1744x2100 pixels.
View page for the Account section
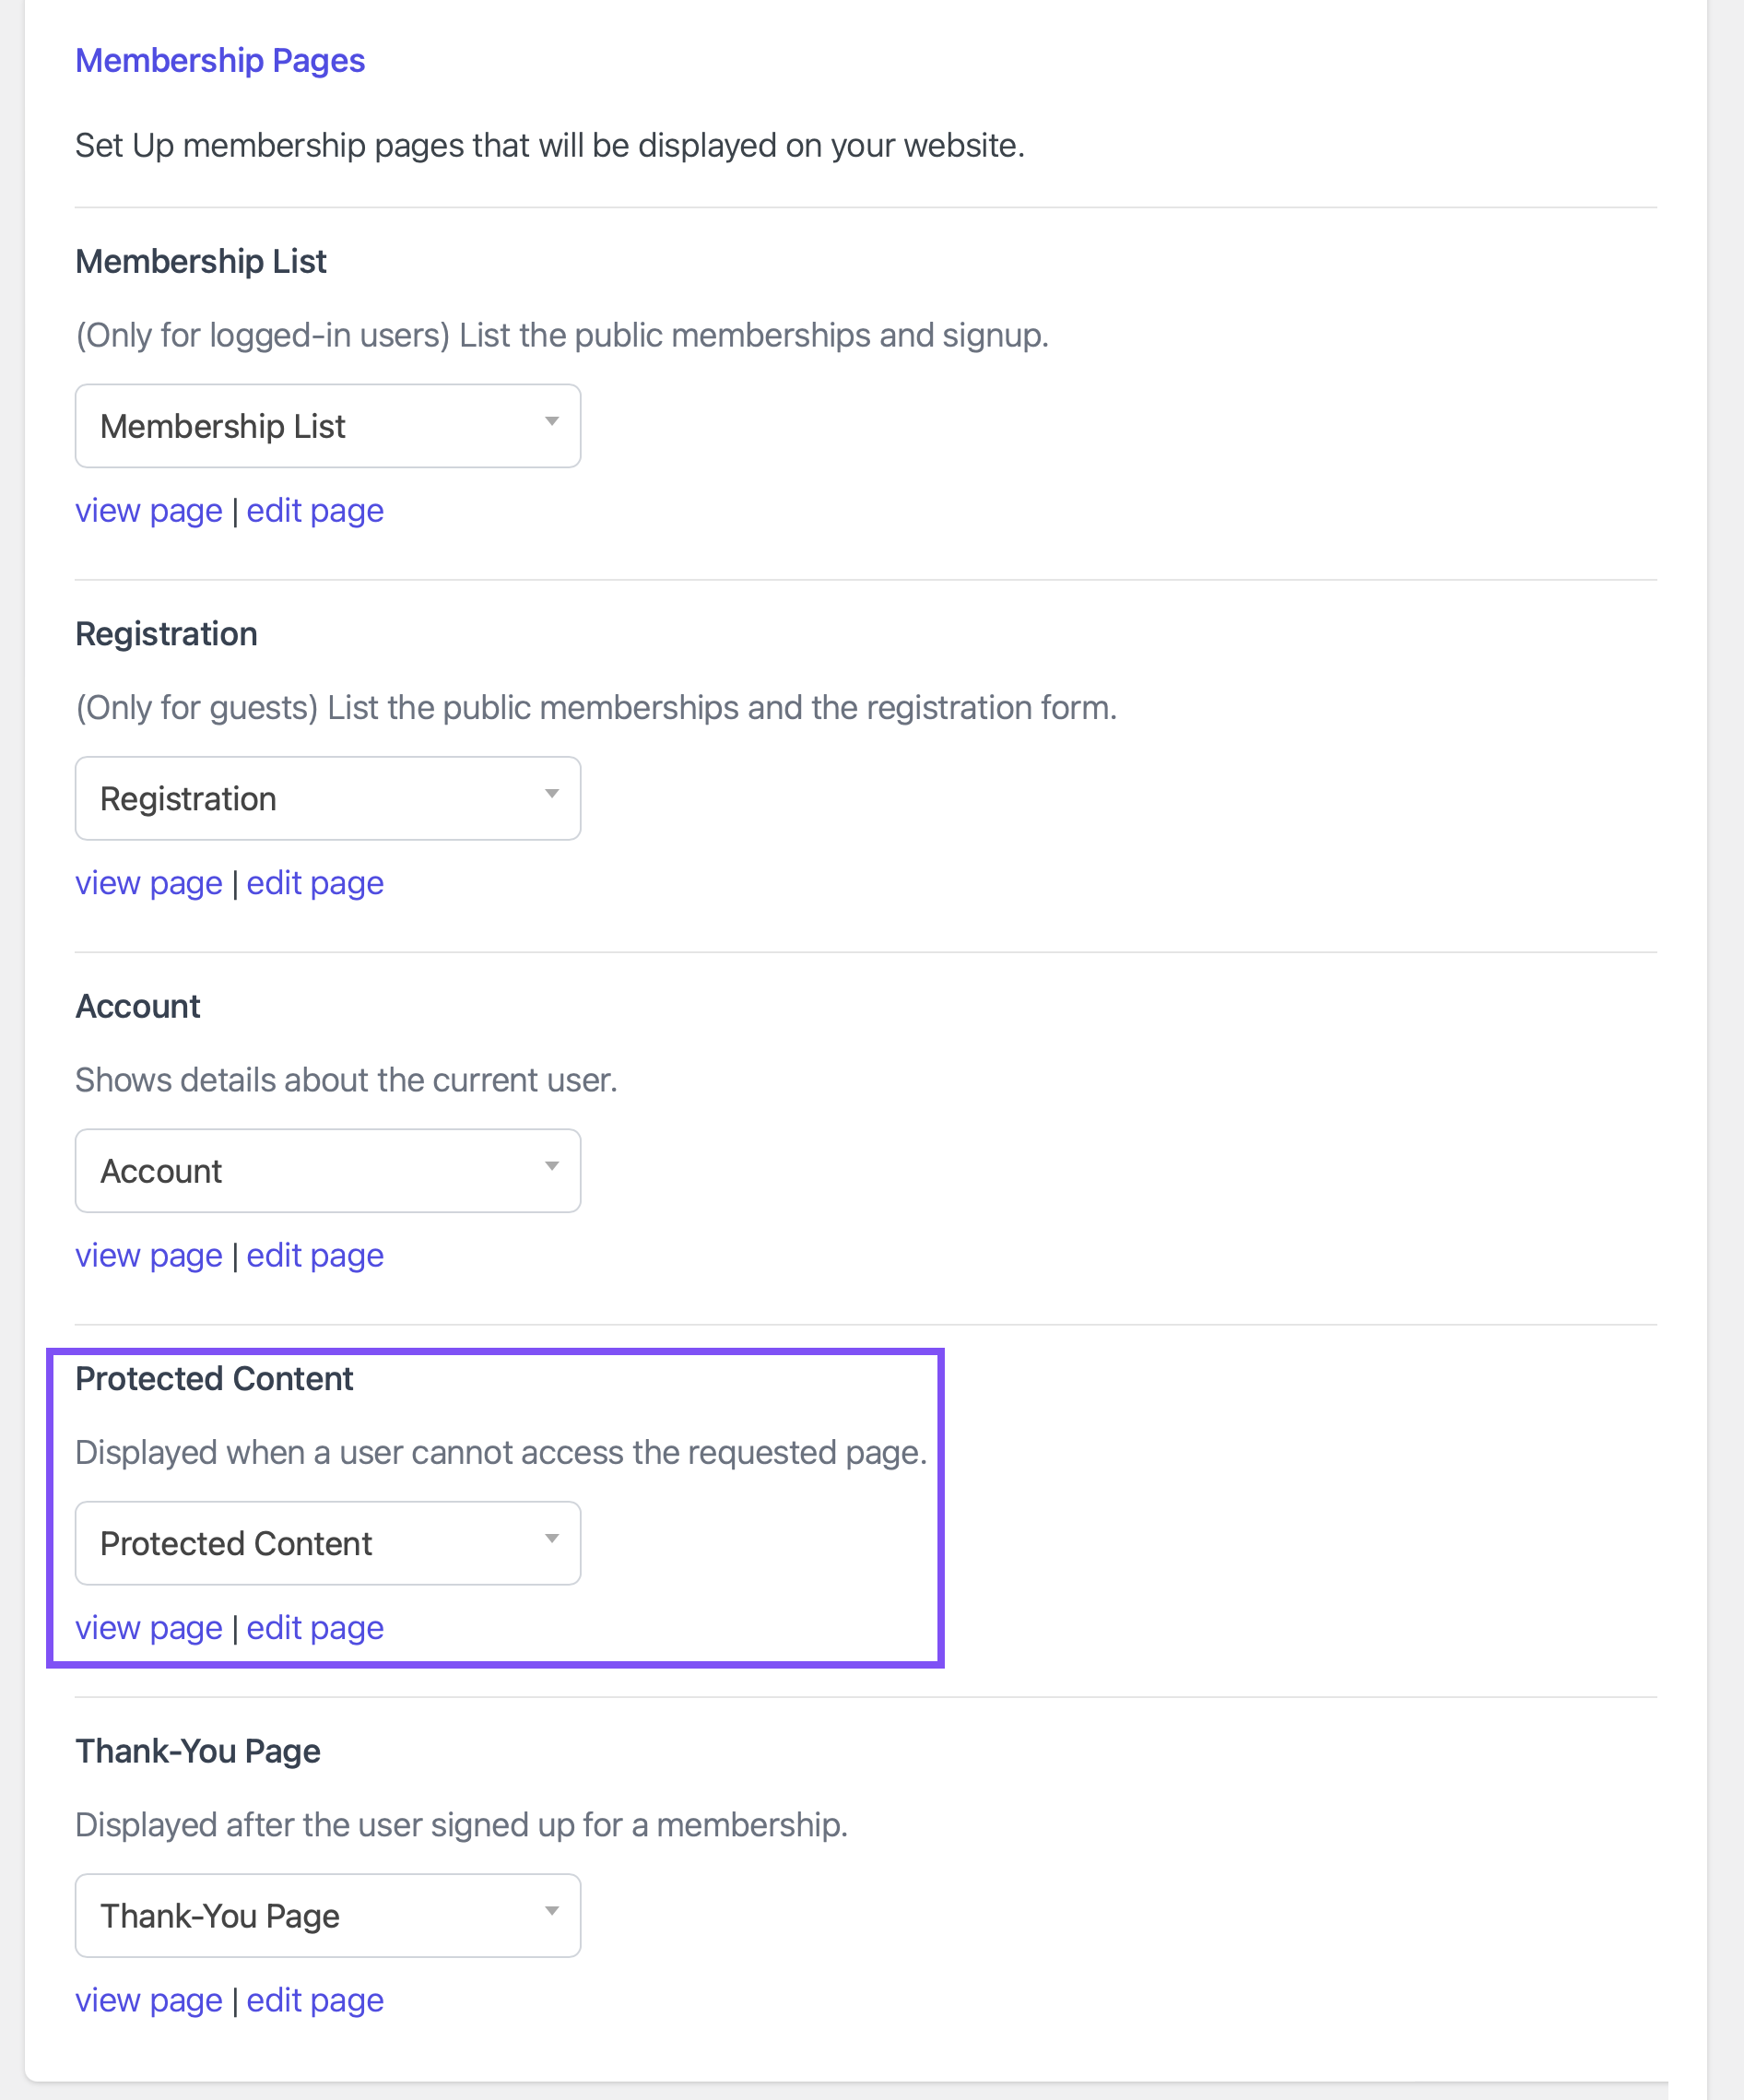(149, 1255)
